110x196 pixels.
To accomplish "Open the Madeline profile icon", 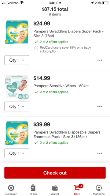I will tap(99, 188).
